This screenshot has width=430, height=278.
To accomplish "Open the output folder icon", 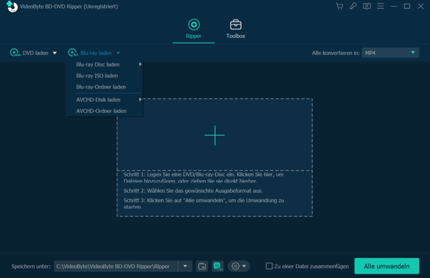I will pyautogui.click(x=202, y=266).
